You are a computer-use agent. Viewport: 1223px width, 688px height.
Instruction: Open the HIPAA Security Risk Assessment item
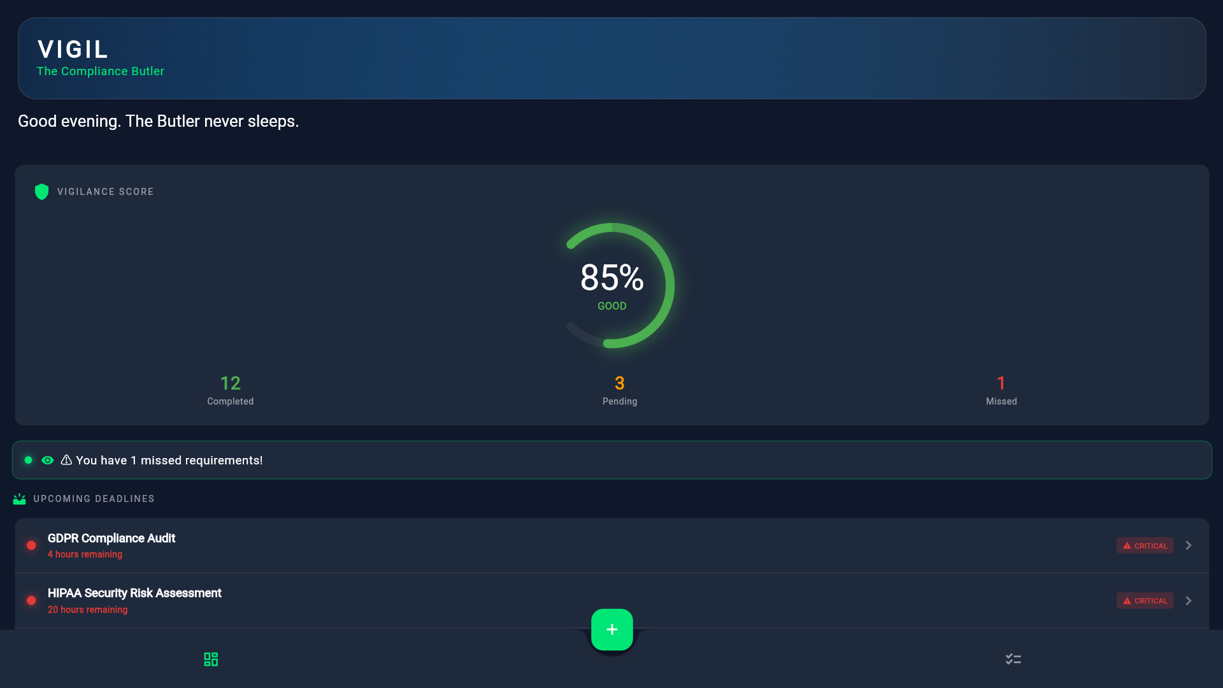click(134, 593)
